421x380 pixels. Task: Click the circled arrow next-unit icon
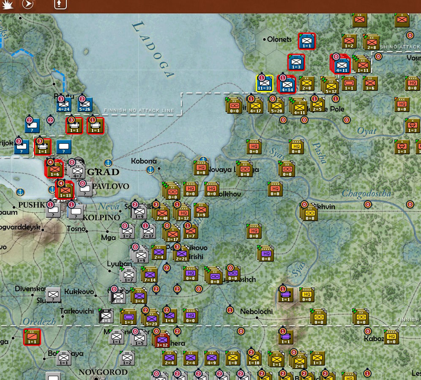pyautogui.click(x=28, y=4)
